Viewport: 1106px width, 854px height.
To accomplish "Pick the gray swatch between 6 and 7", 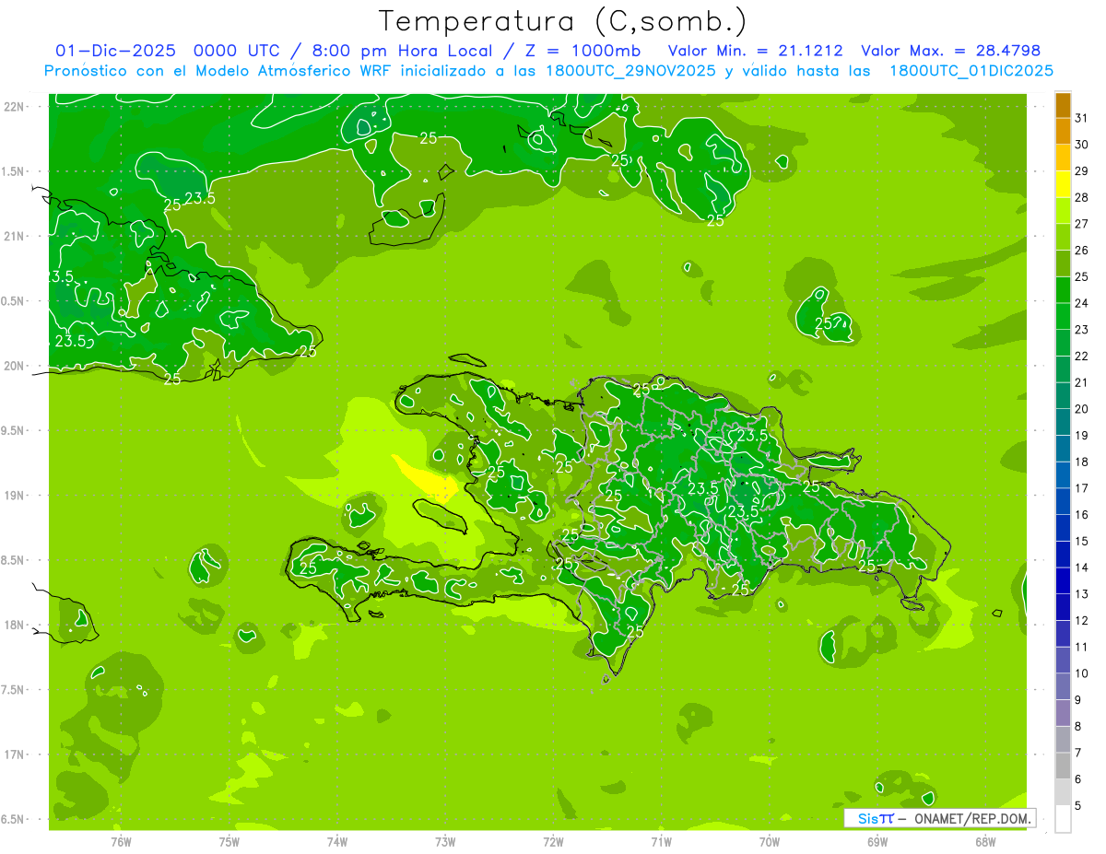I will (1063, 766).
